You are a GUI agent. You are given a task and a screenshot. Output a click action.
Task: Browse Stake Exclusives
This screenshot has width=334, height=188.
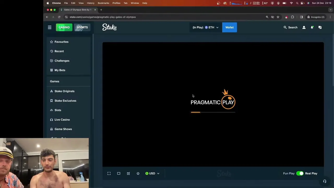(69, 101)
